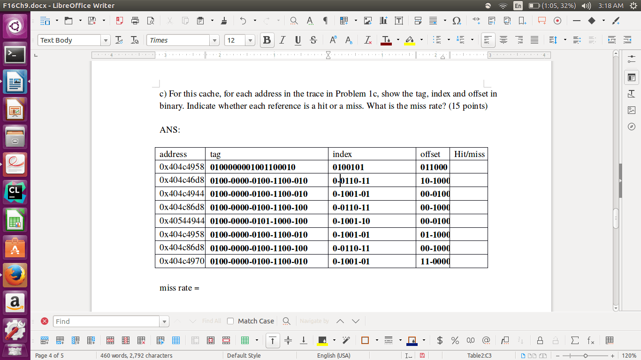Insert an image into the document
This screenshot has width=641, height=360.
click(368, 21)
